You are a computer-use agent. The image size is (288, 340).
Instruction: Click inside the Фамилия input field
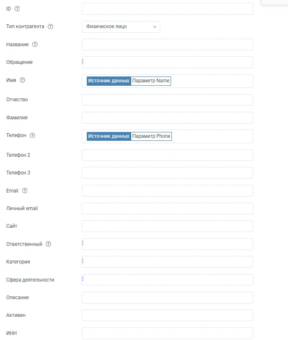click(x=167, y=118)
